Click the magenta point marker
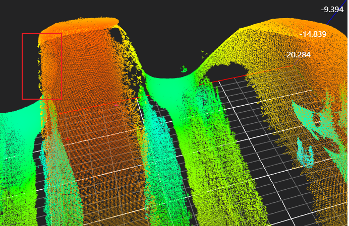 pyautogui.click(x=116, y=105)
